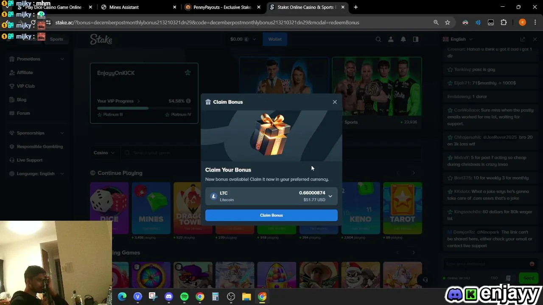Open the Stake user profile icon
The height and width of the screenshot is (305, 543).
point(391,39)
